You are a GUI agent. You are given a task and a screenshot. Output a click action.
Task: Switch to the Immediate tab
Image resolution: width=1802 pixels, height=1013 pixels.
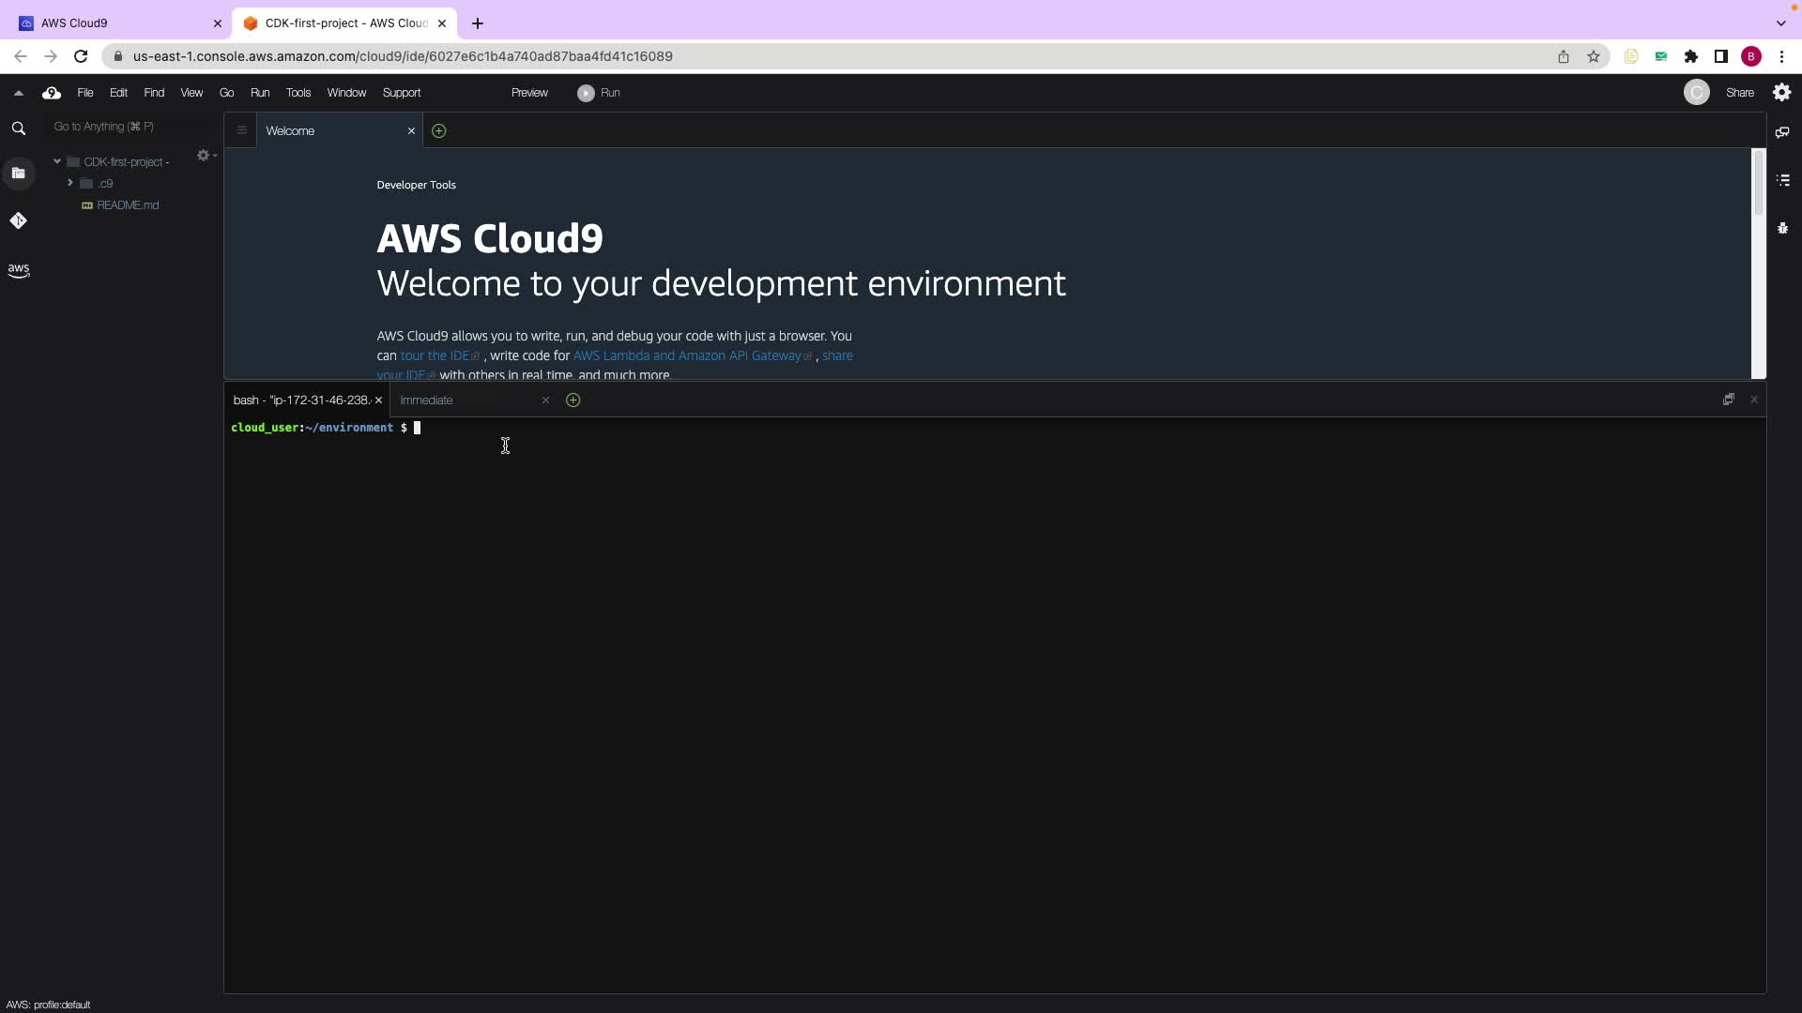click(426, 401)
